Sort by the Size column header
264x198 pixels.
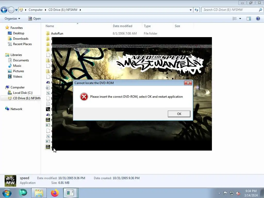point(177,26)
